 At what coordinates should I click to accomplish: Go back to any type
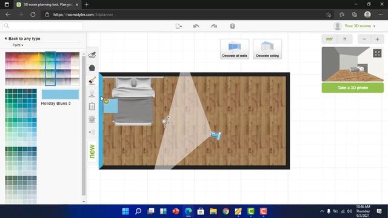pos(22,39)
